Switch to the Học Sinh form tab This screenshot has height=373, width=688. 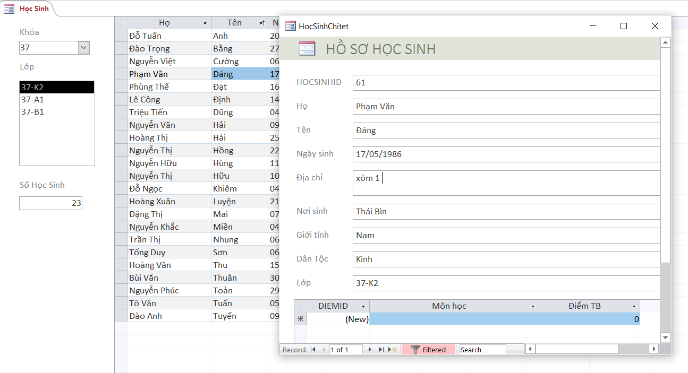pyautogui.click(x=34, y=8)
